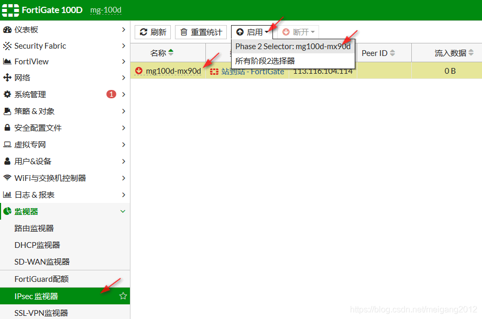
Task: Expand the 系统管理 chevron
Action: tap(124, 94)
